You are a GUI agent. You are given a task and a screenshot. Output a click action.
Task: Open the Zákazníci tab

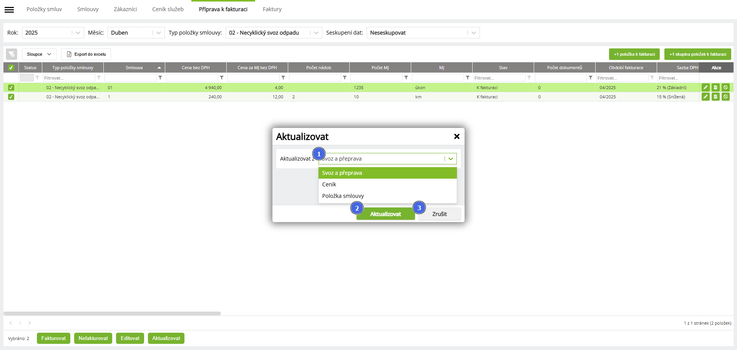(125, 9)
